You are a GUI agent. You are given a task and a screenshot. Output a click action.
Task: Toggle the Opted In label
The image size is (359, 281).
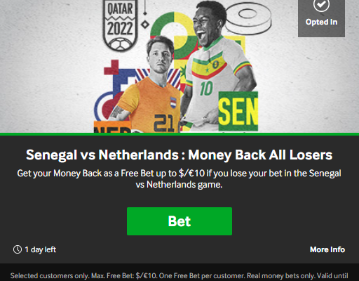coord(321,22)
